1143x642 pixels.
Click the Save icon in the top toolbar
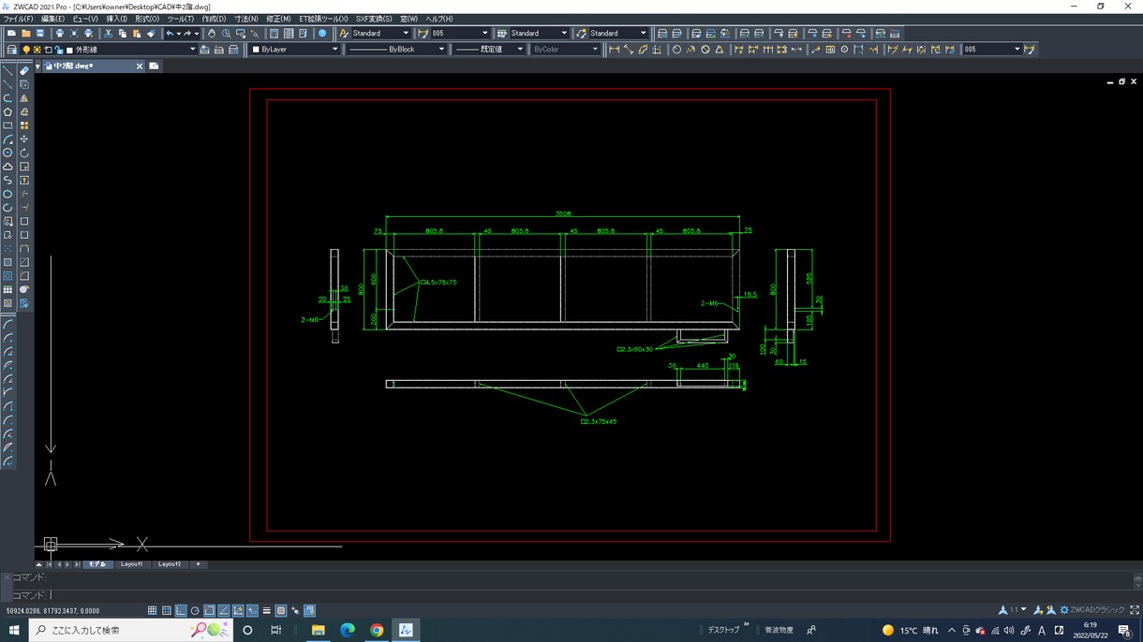[40, 34]
